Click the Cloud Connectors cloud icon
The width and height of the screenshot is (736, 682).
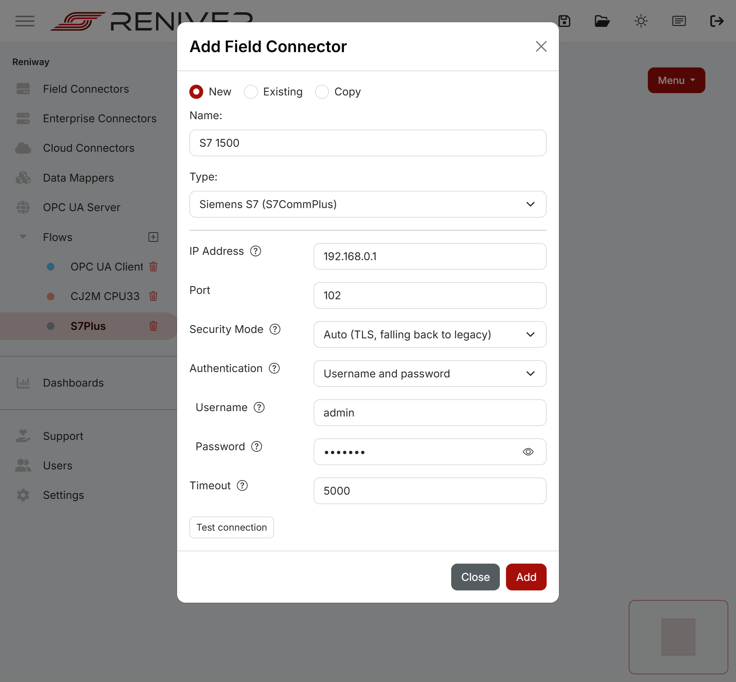23,148
